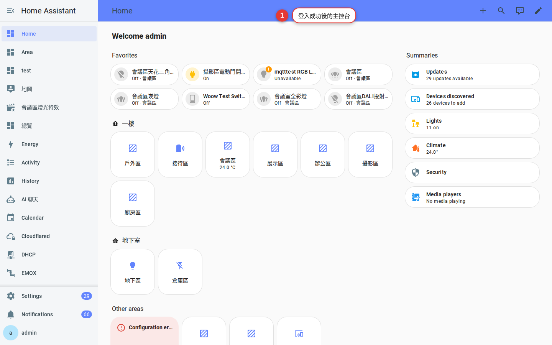Toggle the Woow Test Switch icon
The width and height of the screenshot is (552, 345).
point(192,99)
